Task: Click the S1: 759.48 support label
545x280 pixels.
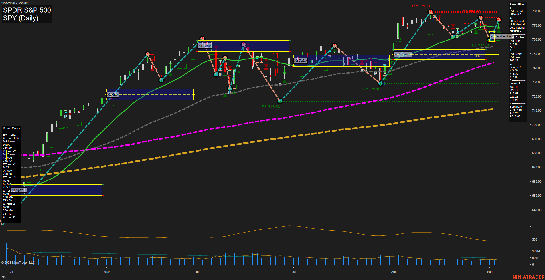Action: (481, 46)
